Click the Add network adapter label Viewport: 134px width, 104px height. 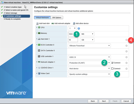tap(62, 24)
